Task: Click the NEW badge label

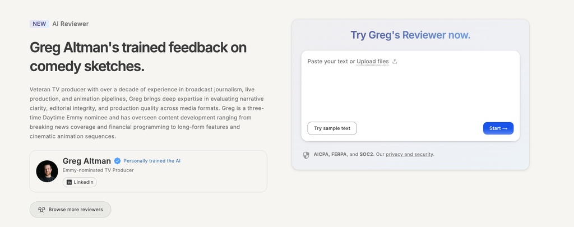Action: pyautogui.click(x=39, y=24)
